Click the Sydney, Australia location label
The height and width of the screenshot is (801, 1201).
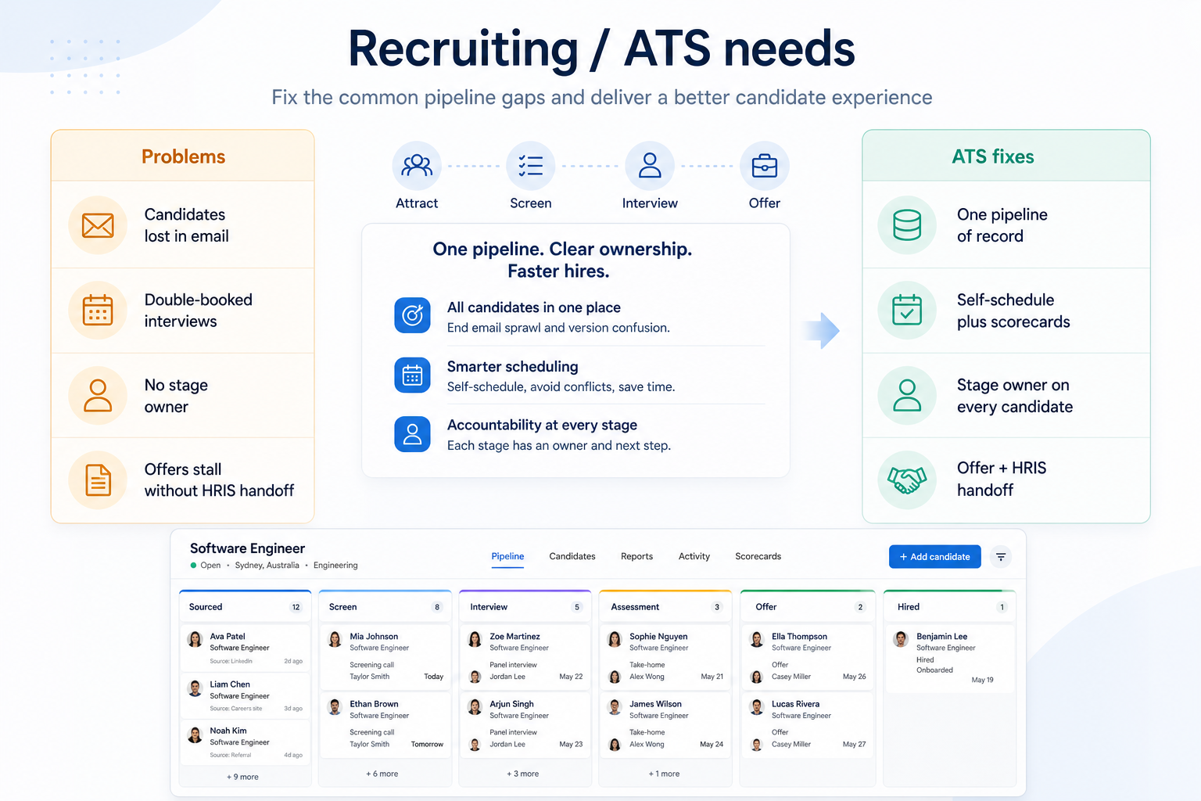(267, 566)
